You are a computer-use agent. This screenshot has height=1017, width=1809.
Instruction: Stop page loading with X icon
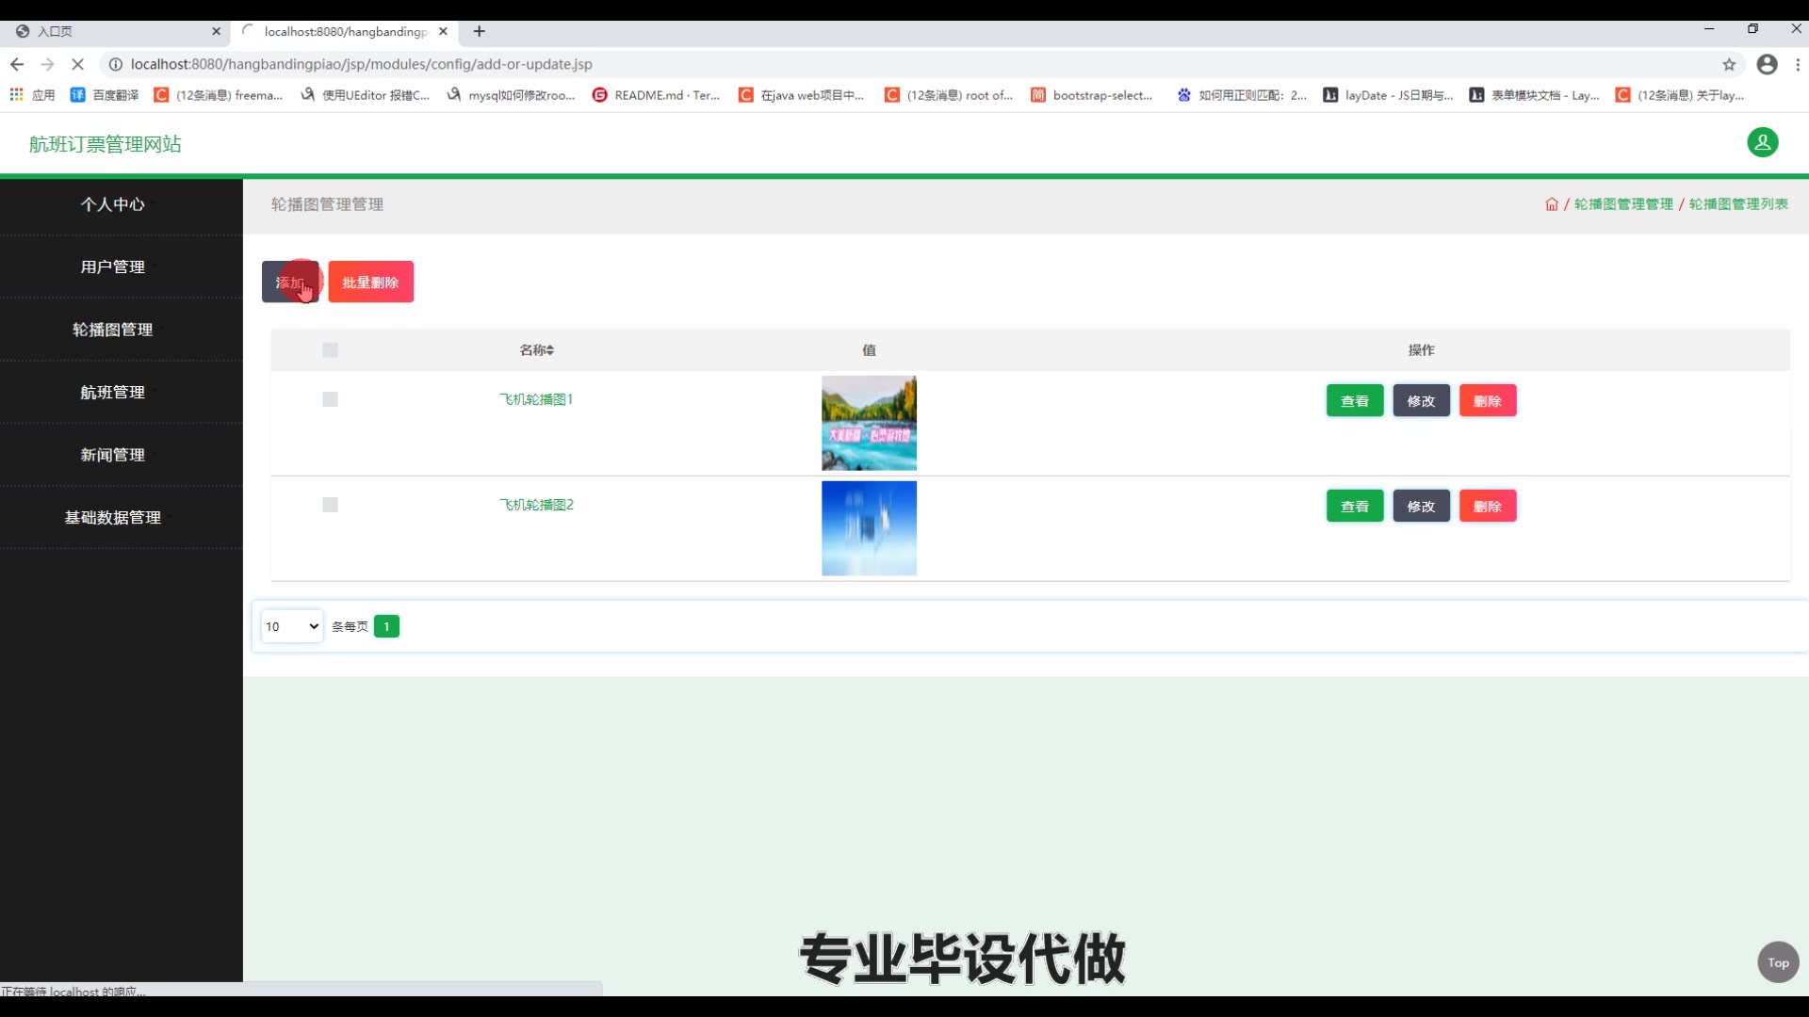(x=78, y=64)
